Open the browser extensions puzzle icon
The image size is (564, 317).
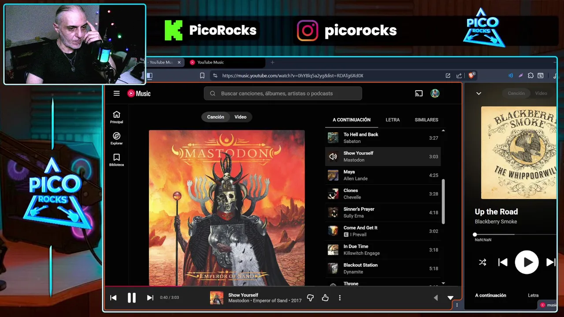tap(531, 76)
